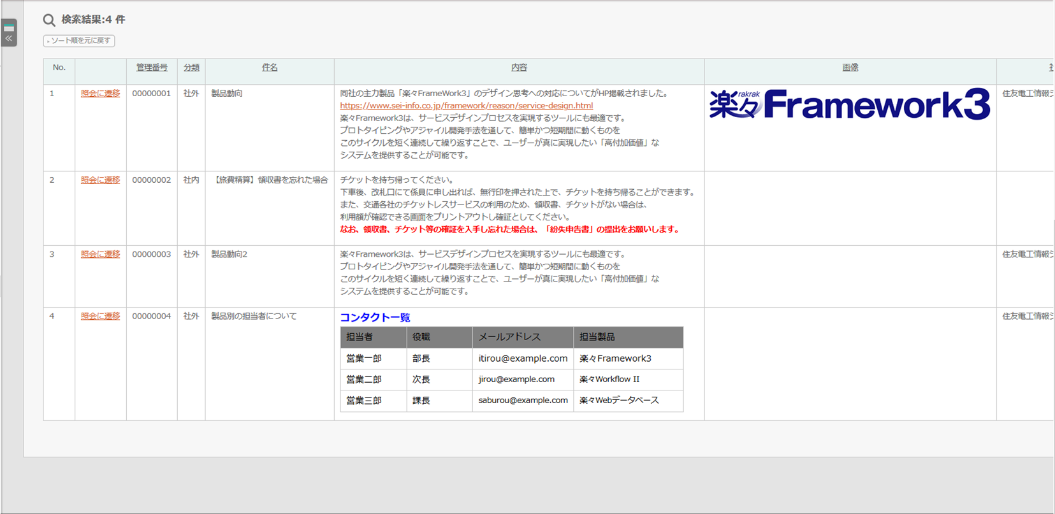Screen dimensions: 1055x514
Task: Open 照会に遷移 link for record 00000003
Action: point(100,254)
